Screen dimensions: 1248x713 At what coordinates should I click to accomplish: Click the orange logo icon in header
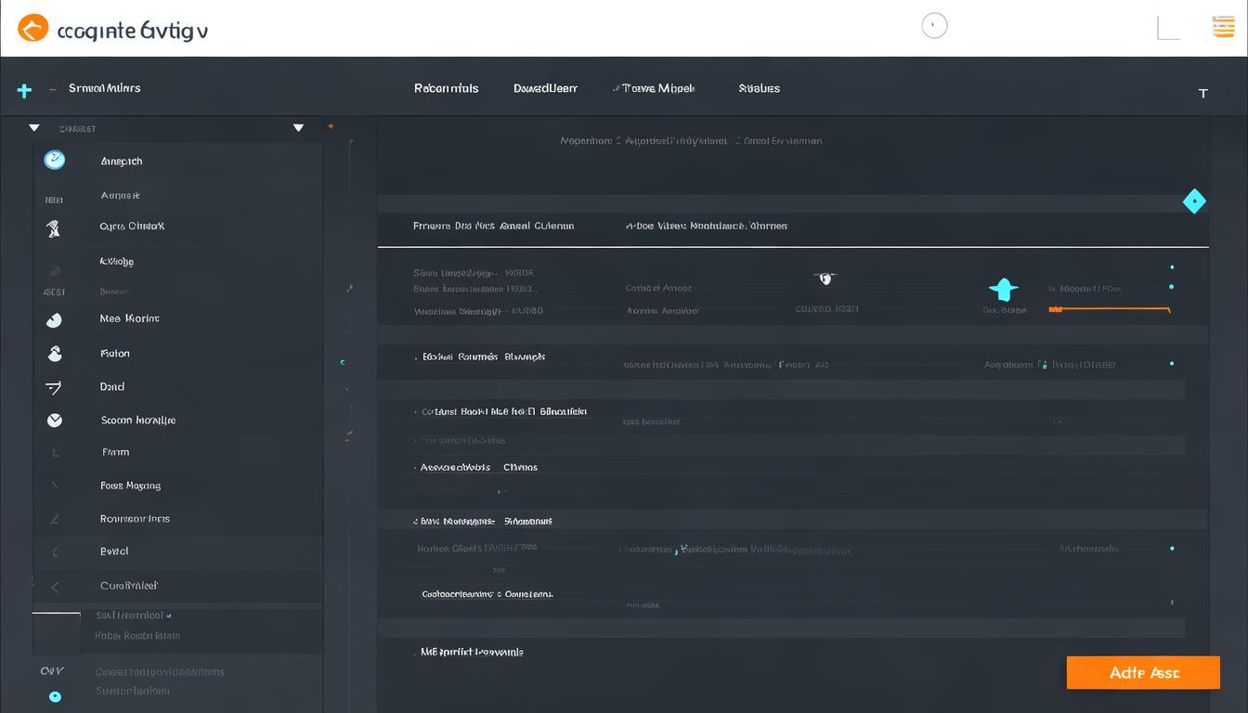[32, 29]
